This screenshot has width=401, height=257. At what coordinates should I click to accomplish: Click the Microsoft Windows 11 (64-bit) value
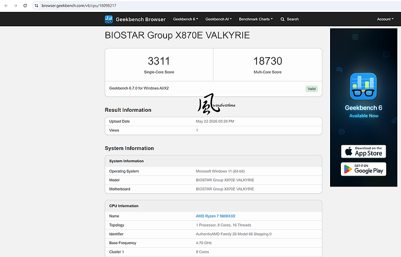[x=220, y=171]
